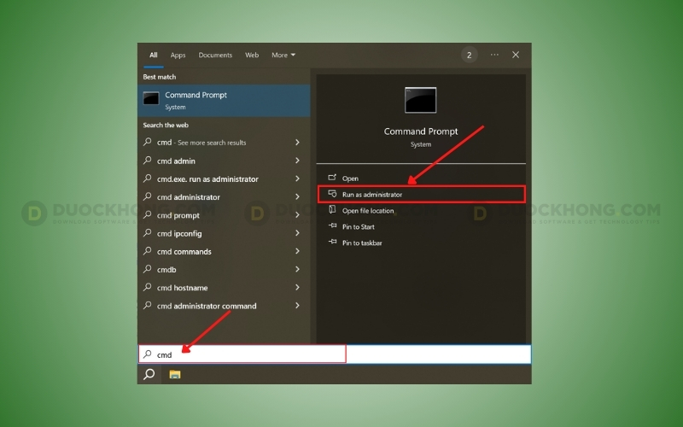Click the Run as administrator shield icon
683x427 pixels.
332,194
